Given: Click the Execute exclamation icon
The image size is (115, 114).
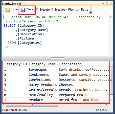Looking at the screenshot, I should [37, 10].
